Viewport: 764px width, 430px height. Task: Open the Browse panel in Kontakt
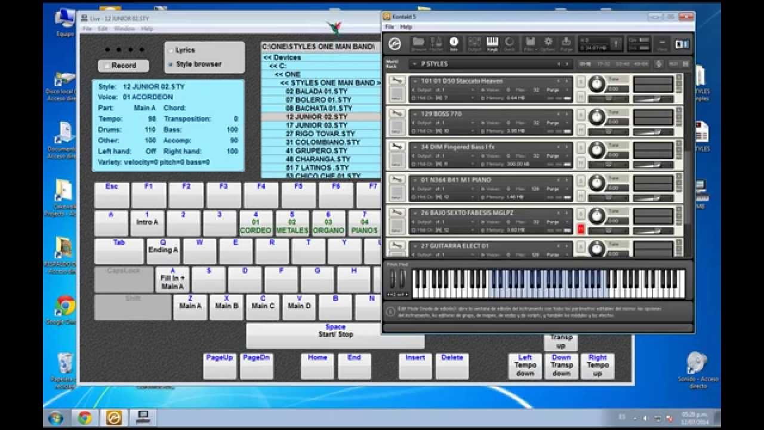click(417, 43)
